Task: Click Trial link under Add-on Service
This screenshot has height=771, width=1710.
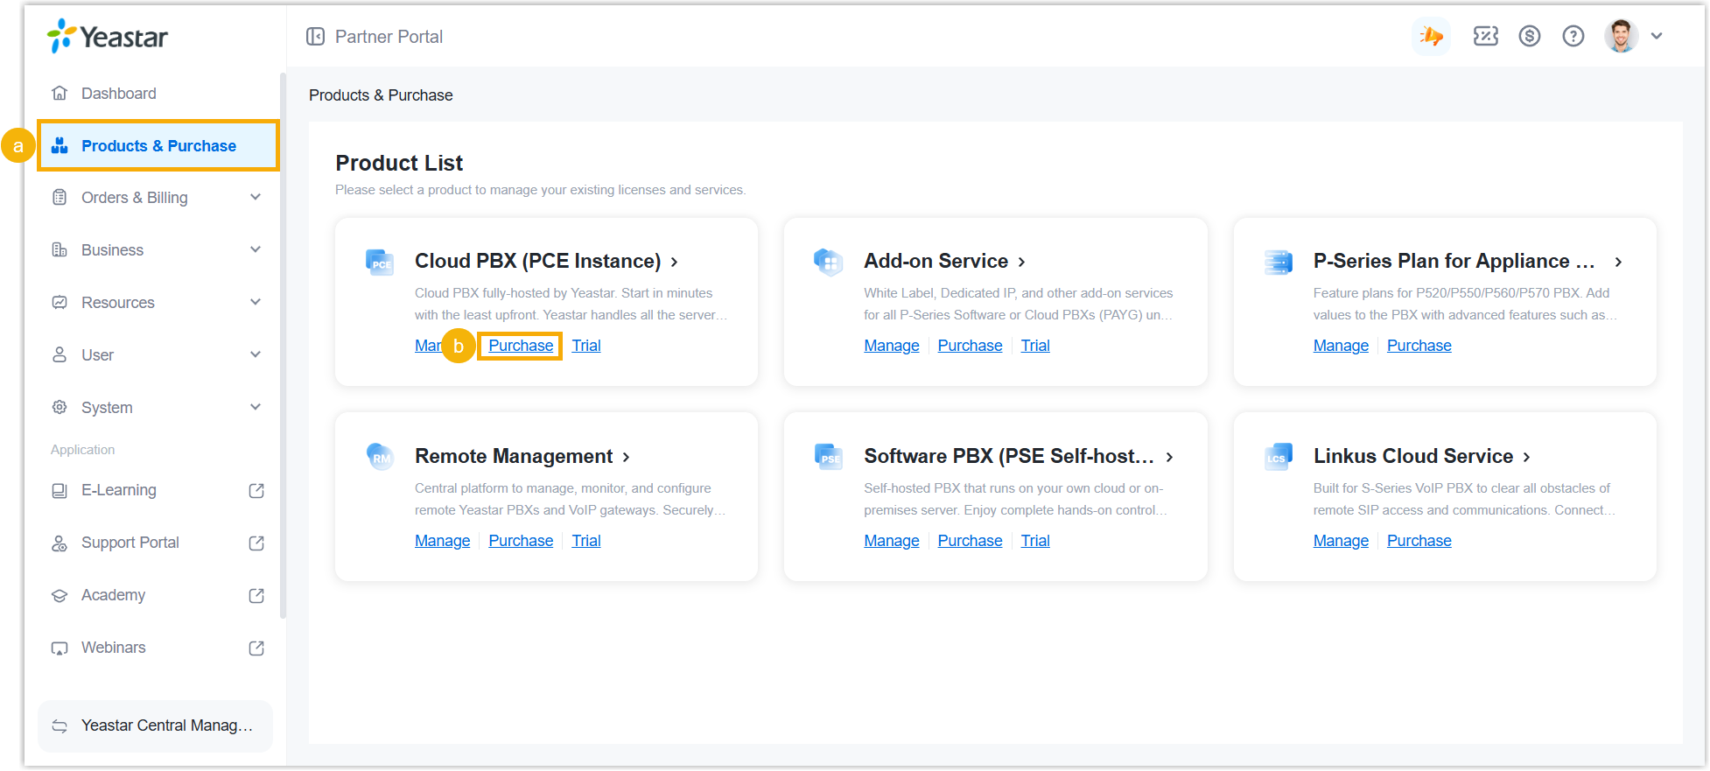Action: [1034, 346]
